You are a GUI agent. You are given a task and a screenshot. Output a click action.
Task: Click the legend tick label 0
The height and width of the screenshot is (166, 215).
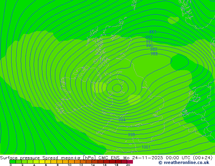tap(11, 165)
